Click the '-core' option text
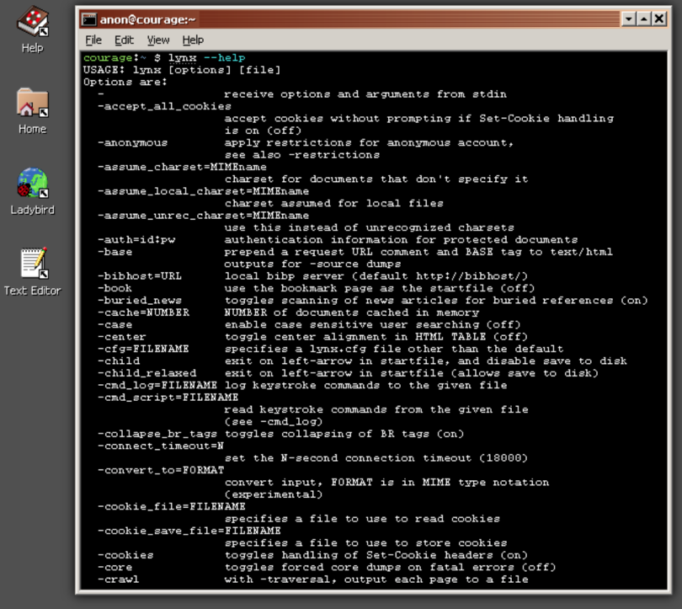The width and height of the screenshot is (682, 609). (115, 567)
